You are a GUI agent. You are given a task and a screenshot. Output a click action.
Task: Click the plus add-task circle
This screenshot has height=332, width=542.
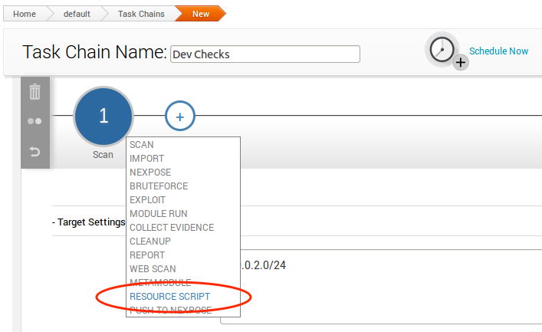click(x=180, y=117)
